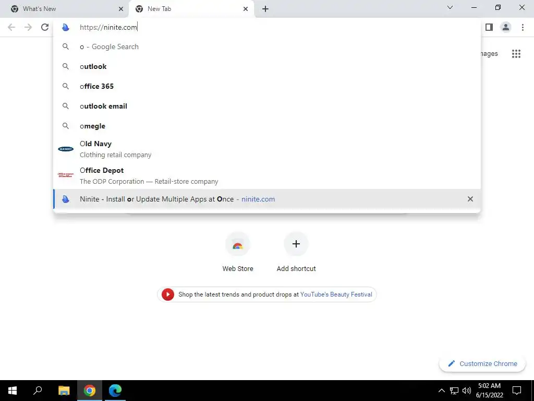The width and height of the screenshot is (534, 401).
Task: Open the Customize Chrome button
Action: click(482, 363)
